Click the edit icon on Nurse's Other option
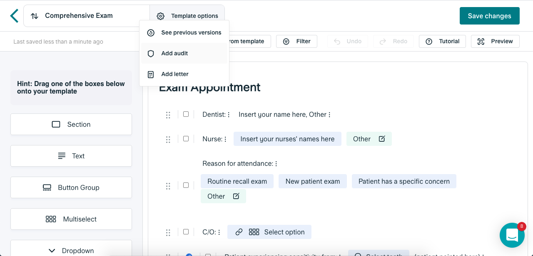The width and height of the screenshot is (533, 256). [x=382, y=139]
